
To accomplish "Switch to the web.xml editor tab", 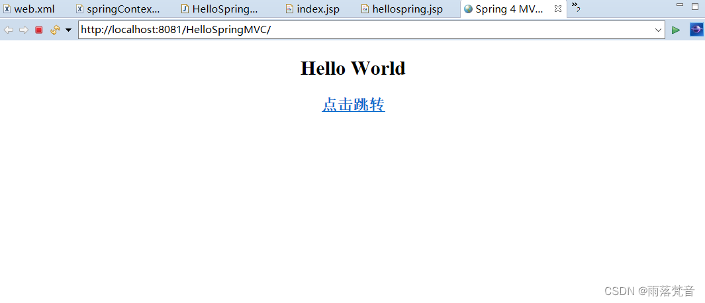I will [x=29, y=9].
